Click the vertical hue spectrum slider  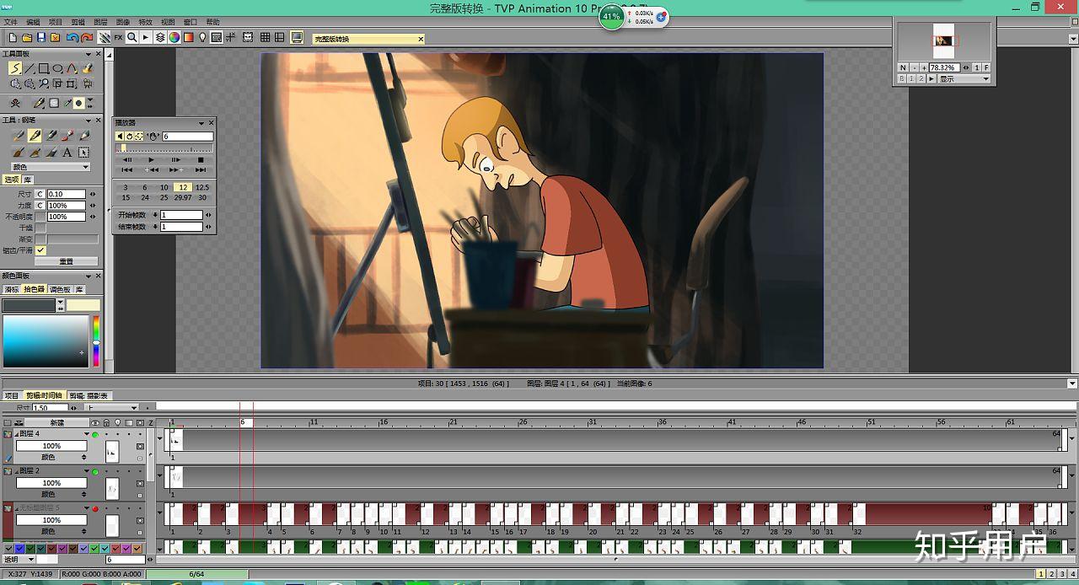pyautogui.click(x=96, y=341)
